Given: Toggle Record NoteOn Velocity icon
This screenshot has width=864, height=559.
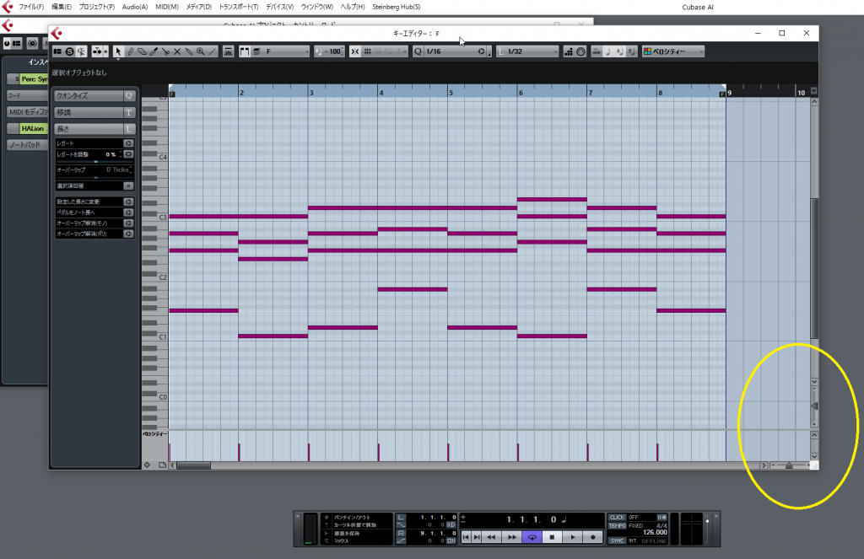Looking at the screenshot, I should [620, 51].
